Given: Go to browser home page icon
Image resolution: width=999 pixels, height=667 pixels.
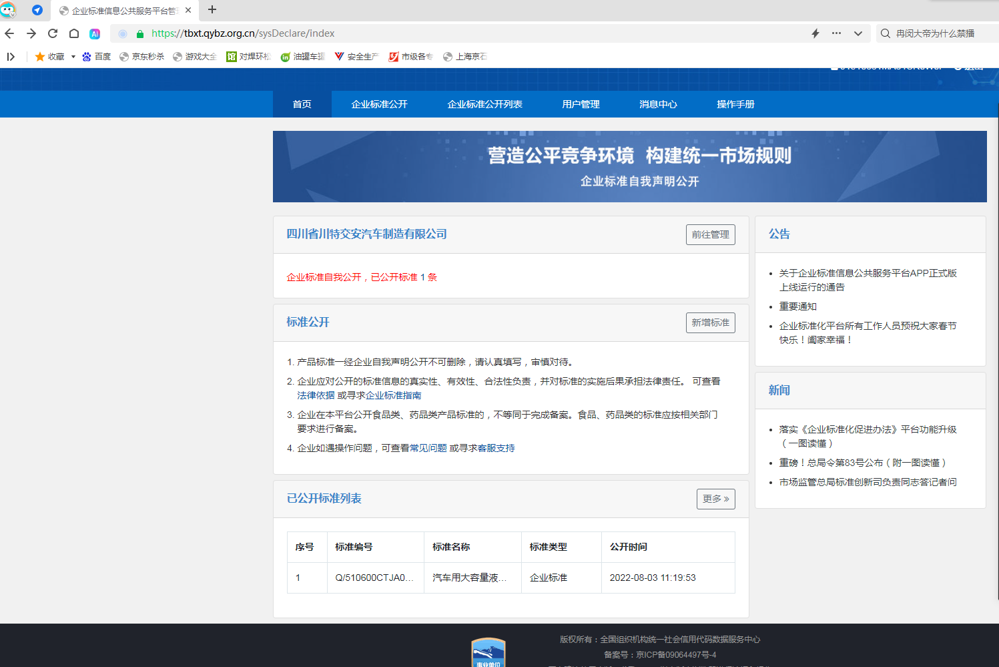Looking at the screenshot, I should click(x=74, y=33).
